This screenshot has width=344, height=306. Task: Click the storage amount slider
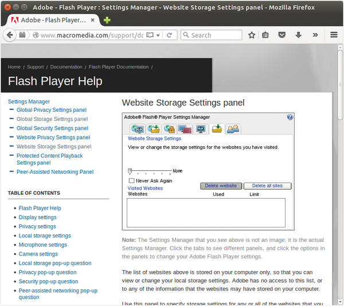pyautogui.click(x=131, y=171)
